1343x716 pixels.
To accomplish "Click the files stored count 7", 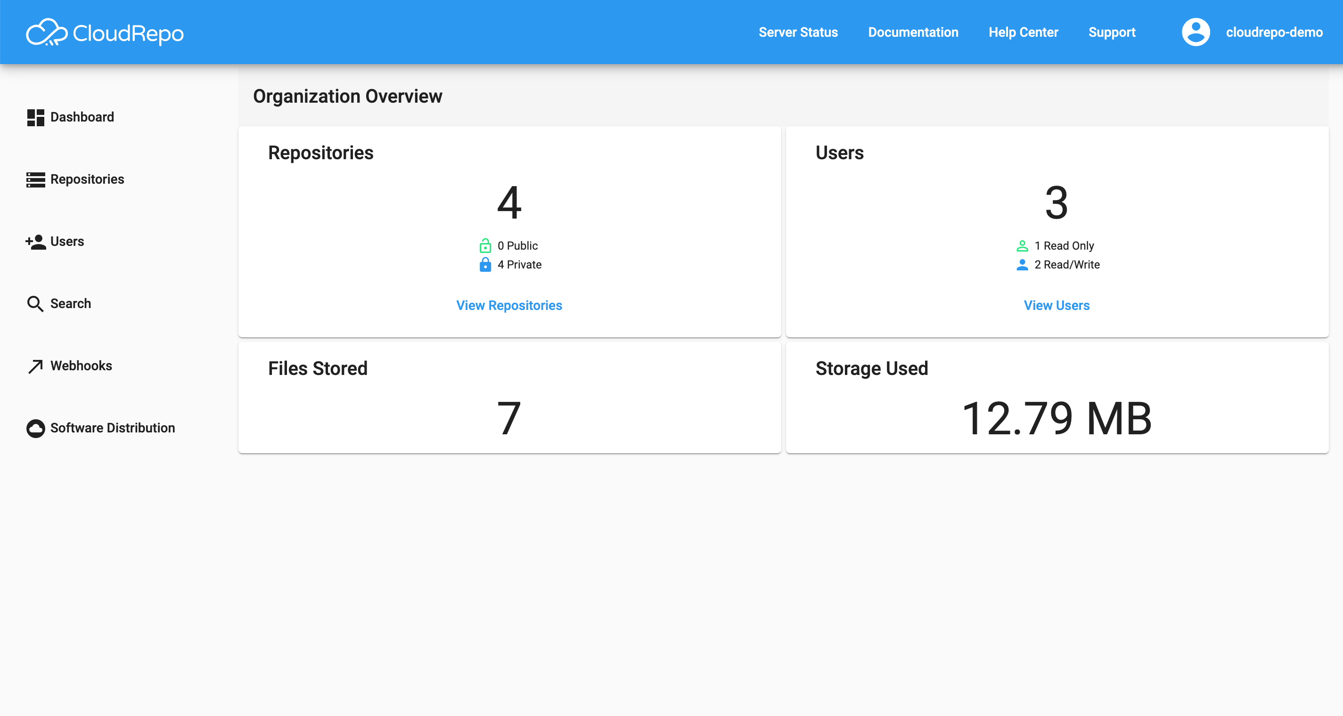I will (509, 418).
